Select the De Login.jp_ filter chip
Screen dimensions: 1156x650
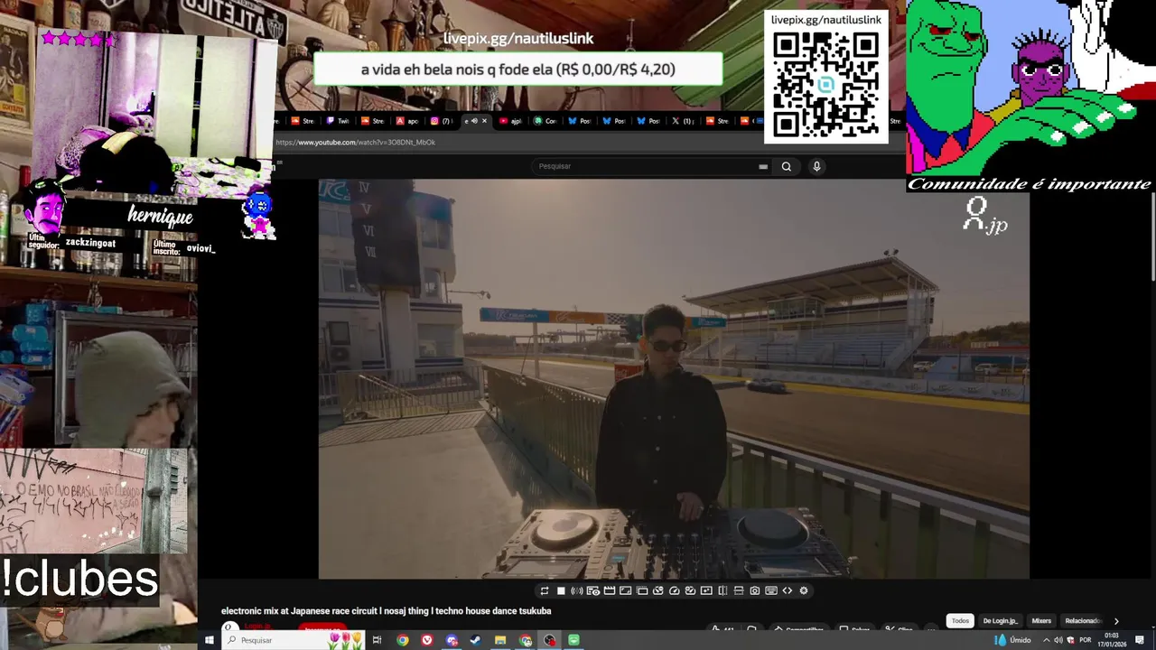click(1000, 621)
